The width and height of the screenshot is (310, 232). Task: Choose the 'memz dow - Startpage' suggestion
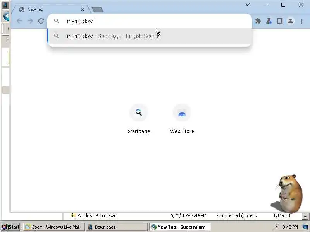[150, 36]
